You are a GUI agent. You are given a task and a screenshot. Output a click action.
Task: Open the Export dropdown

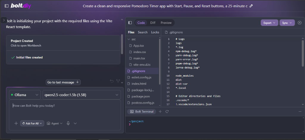tap(269, 23)
